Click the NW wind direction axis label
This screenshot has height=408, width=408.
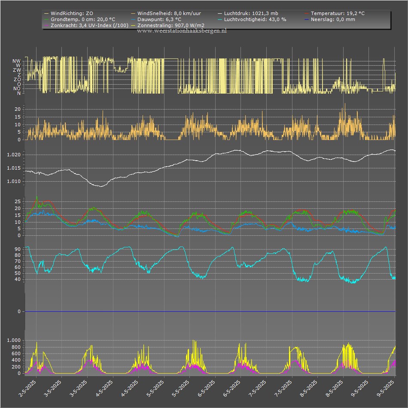(17, 61)
